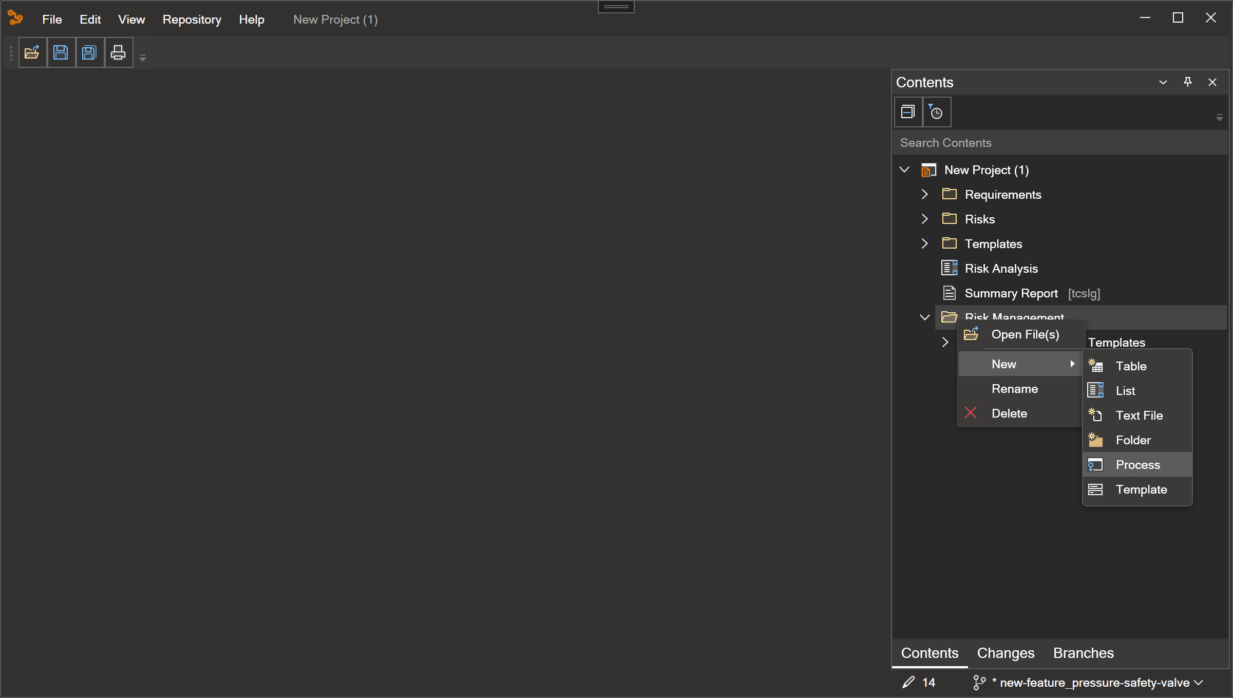Image resolution: width=1233 pixels, height=698 pixels.
Task: Switch to the Changes tab
Action: click(1006, 653)
